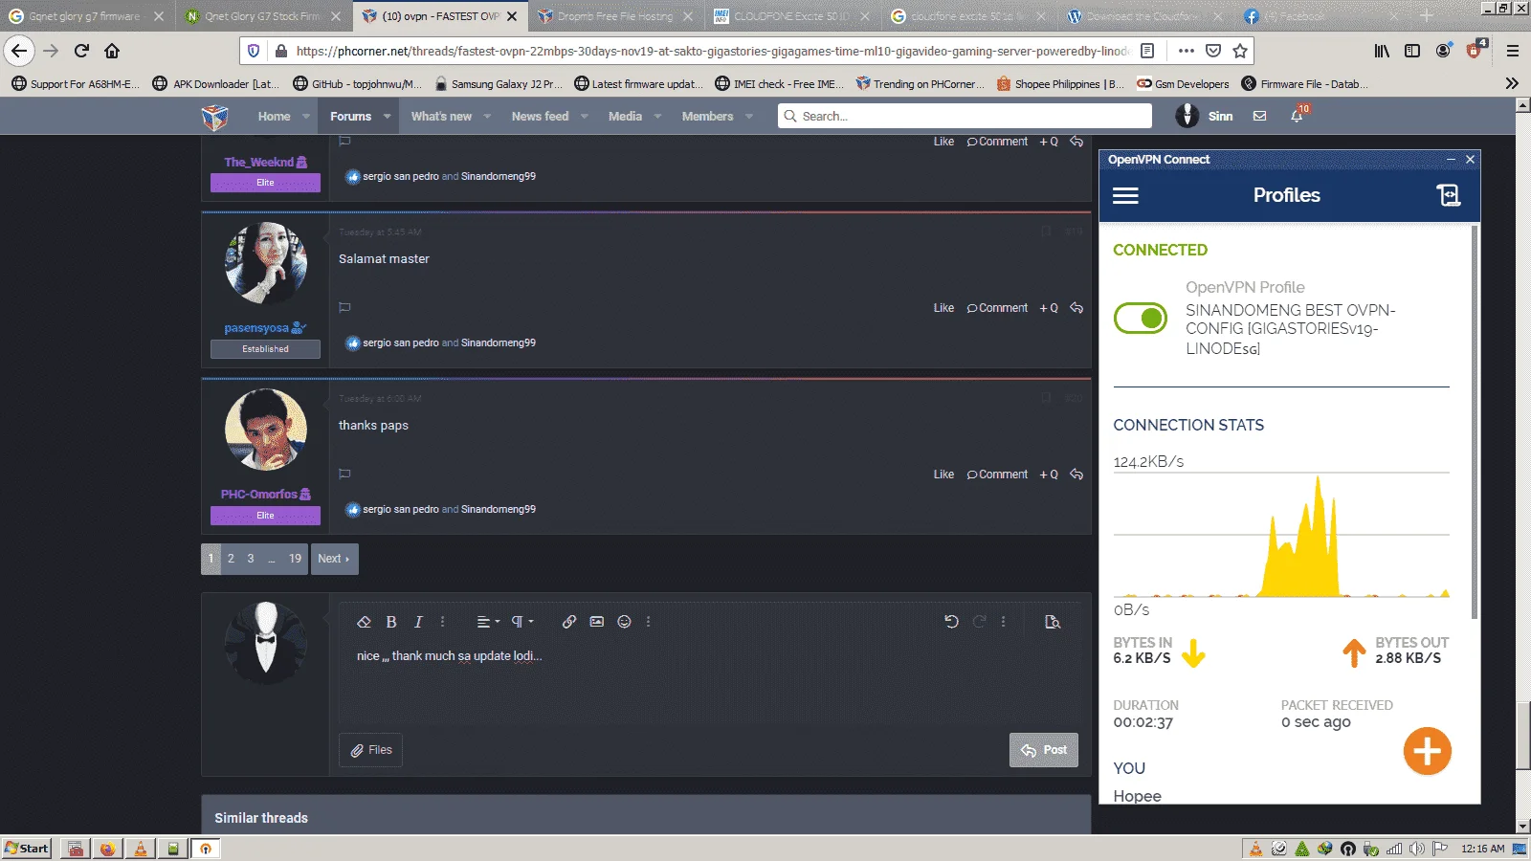Toggle the Firefox sidebar

[x=1412, y=51]
